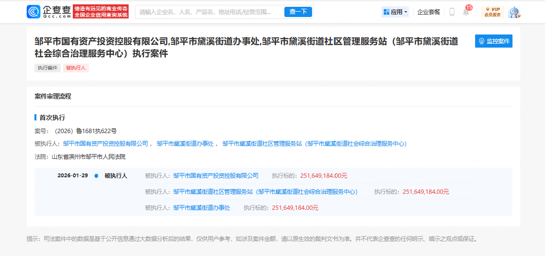Viewport: 545px width, 256px height.
Task: Open the mobile app phone icon
Action: coord(452,12)
